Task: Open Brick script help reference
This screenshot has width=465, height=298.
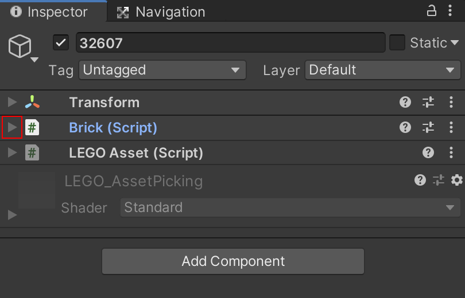Action: (x=405, y=128)
